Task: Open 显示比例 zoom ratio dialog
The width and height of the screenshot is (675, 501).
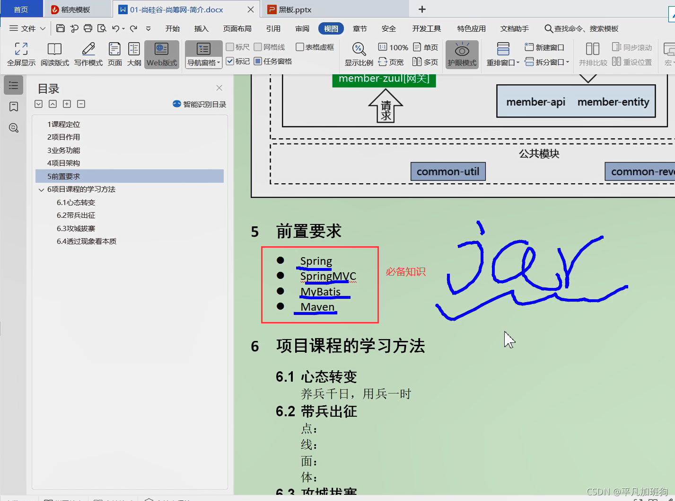Action: point(359,54)
